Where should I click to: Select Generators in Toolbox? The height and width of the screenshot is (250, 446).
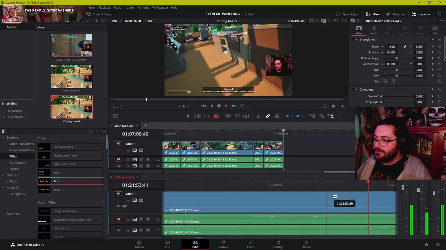coord(17,162)
